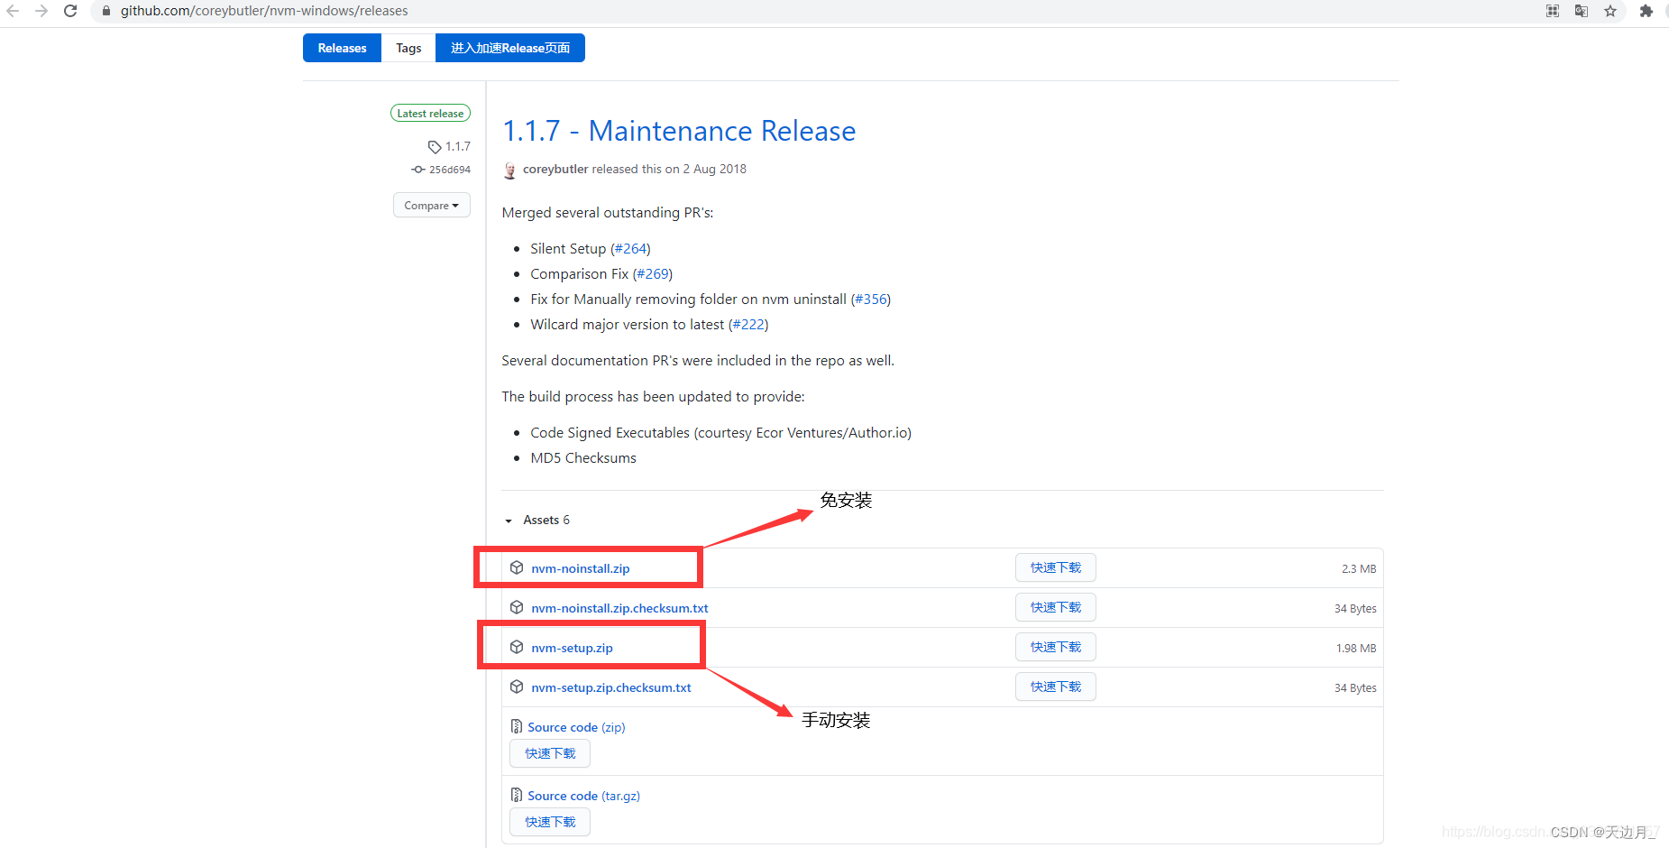Image resolution: width=1669 pixels, height=848 pixels.
Task: Download nvm-noinstall.zip.checksum.txt
Action: pyautogui.click(x=619, y=608)
